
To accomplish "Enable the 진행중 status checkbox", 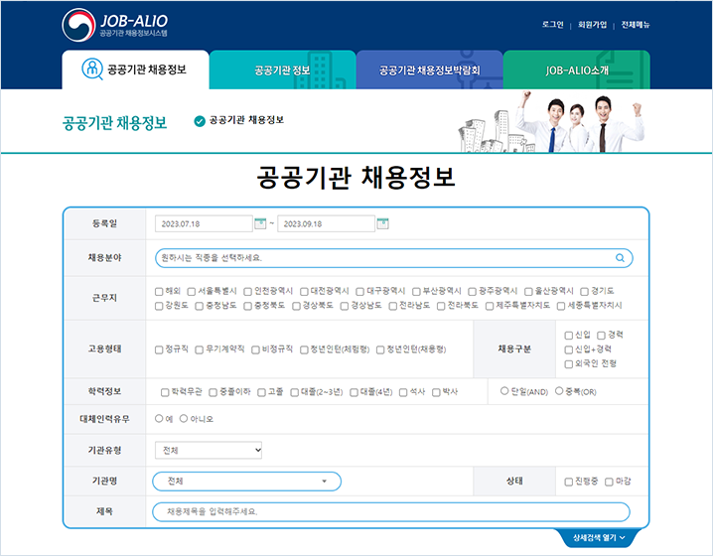I will 568,482.
